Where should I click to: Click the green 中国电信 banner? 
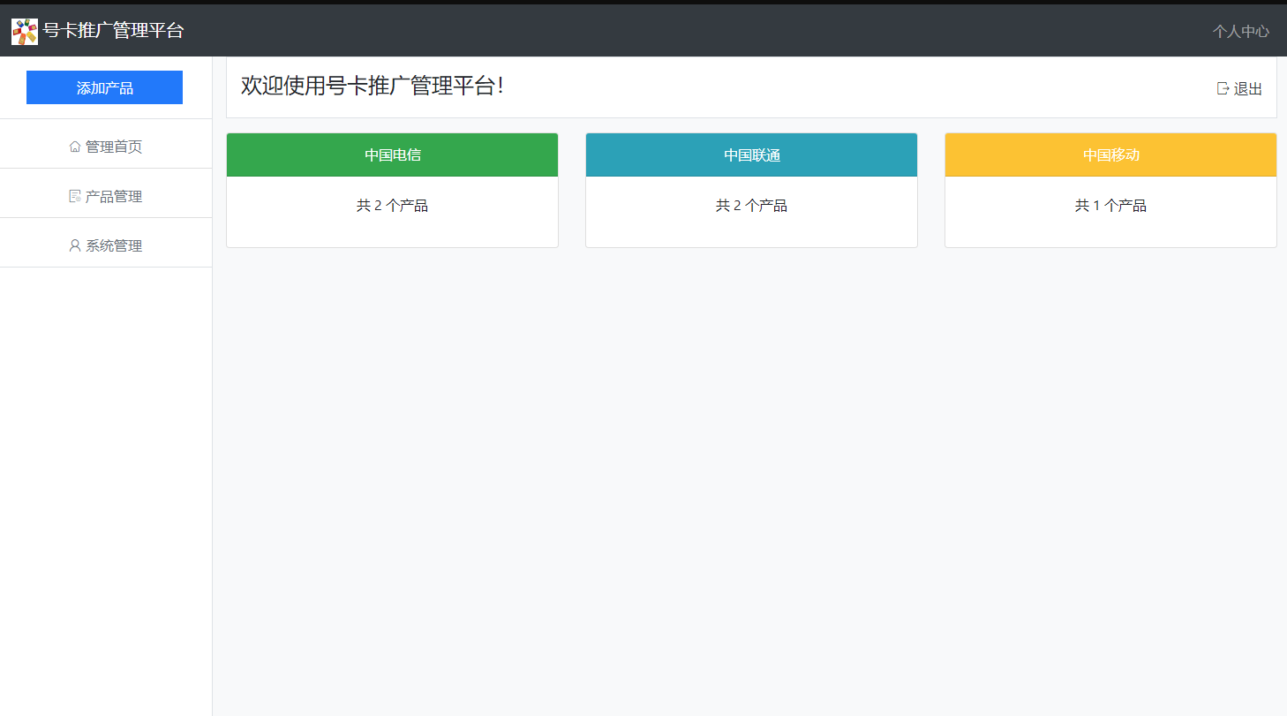(392, 155)
